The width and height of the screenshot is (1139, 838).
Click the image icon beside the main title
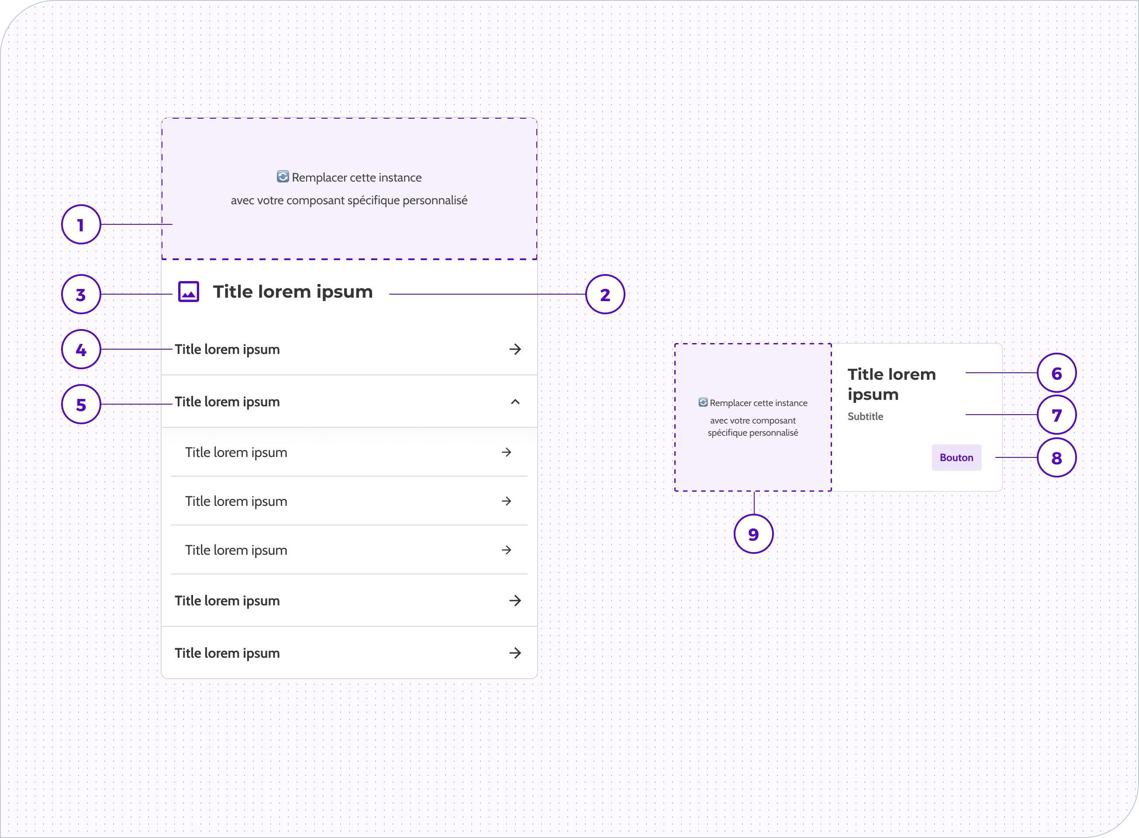[188, 292]
